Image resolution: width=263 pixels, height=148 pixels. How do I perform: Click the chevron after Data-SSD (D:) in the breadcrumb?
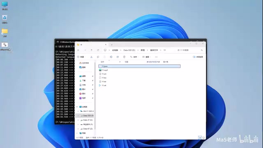point(138,50)
